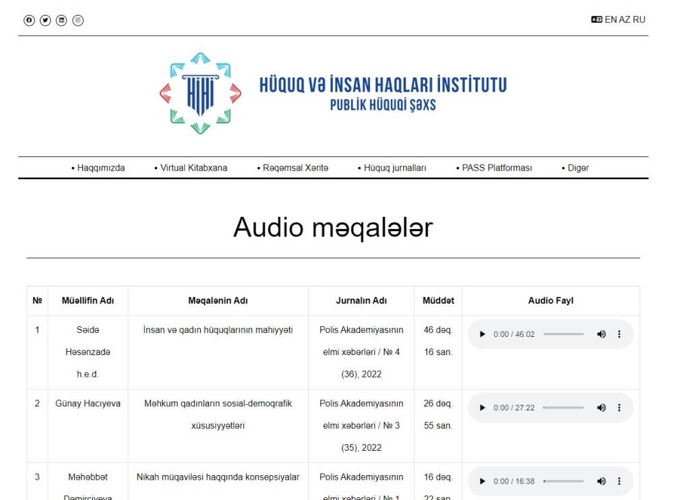Open more options on 46:02 player
674x500 pixels.
(619, 334)
